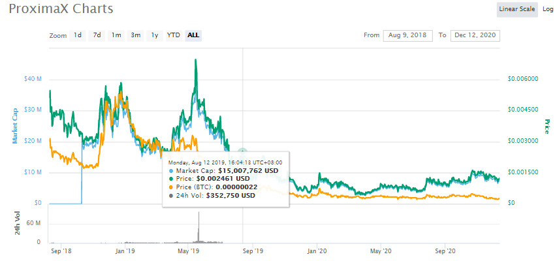Viewport: 555px width, 261px height.
Task: Switch to Linear Scale
Action: (517, 9)
